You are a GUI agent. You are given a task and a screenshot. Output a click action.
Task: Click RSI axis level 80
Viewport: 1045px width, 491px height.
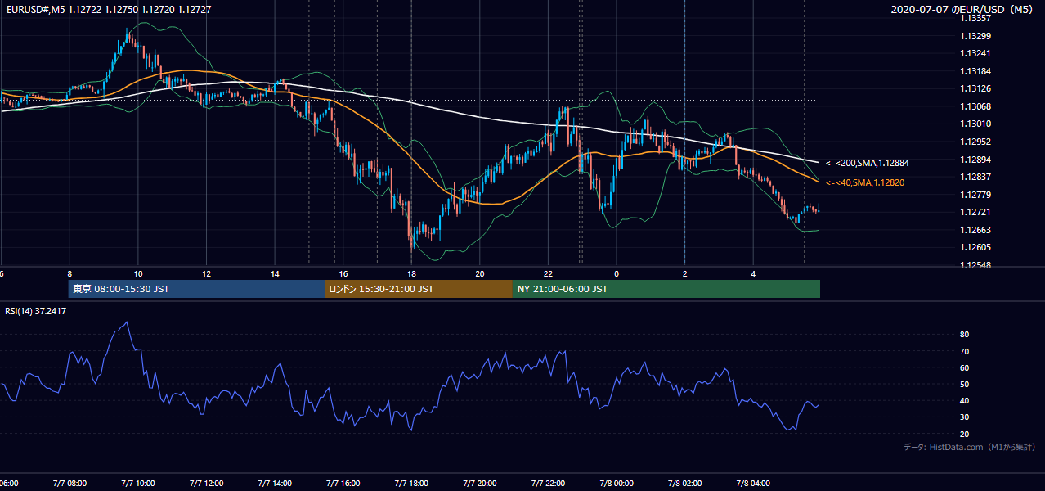[964, 335]
